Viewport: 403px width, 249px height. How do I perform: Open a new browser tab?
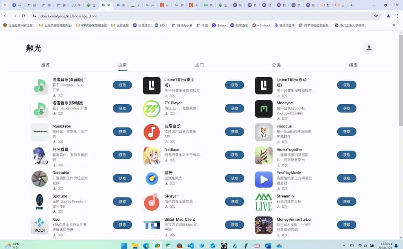(351, 5)
